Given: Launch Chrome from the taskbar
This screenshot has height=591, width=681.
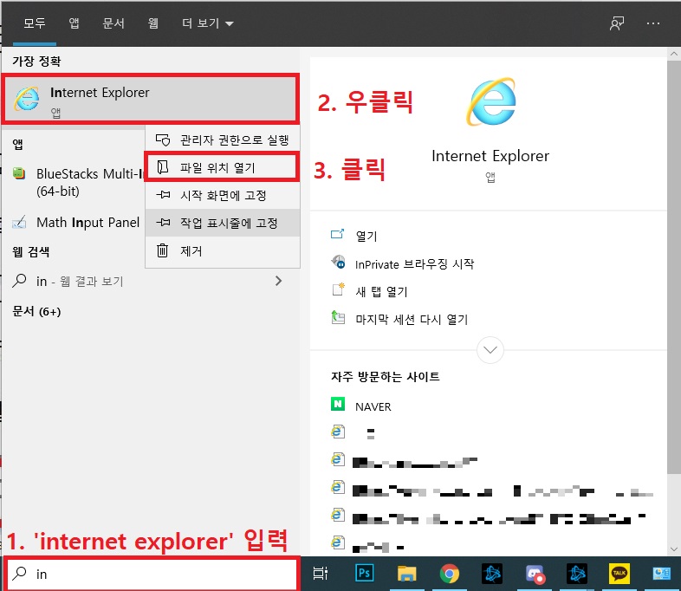Looking at the screenshot, I should (x=450, y=574).
